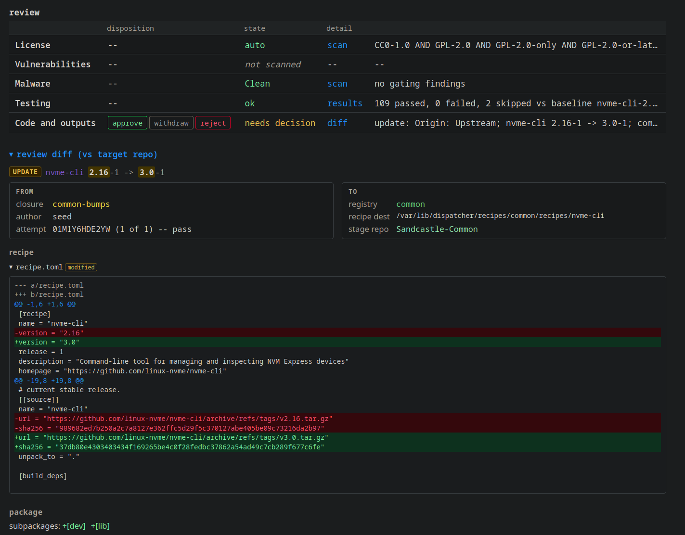Viewport: 685px width, 535px height.
Task: Collapse the recipe.toml file diff
Action: [x=36, y=267]
